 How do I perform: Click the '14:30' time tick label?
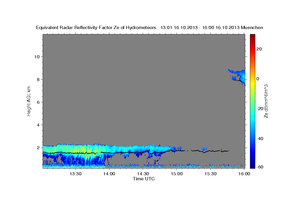click(143, 174)
